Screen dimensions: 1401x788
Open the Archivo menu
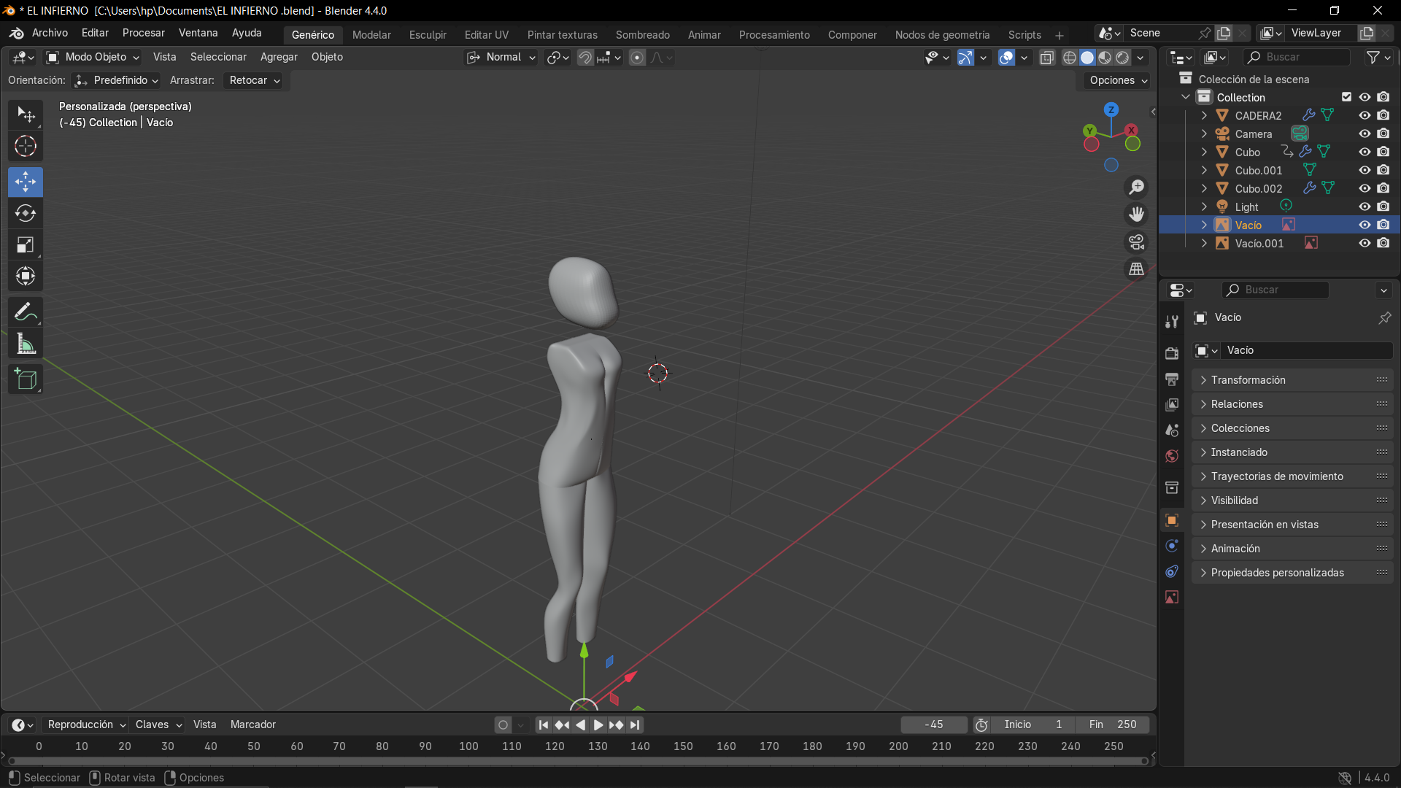tap(50, 33)
